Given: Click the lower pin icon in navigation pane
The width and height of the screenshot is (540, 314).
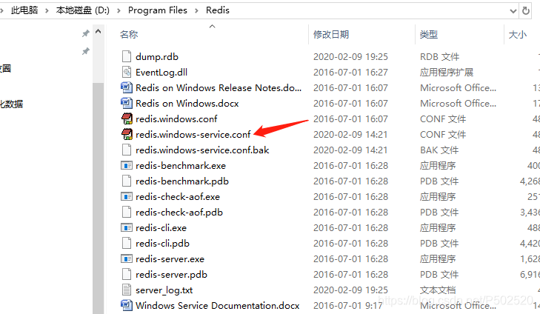Looking at the screenshot, I should point(86,51).
